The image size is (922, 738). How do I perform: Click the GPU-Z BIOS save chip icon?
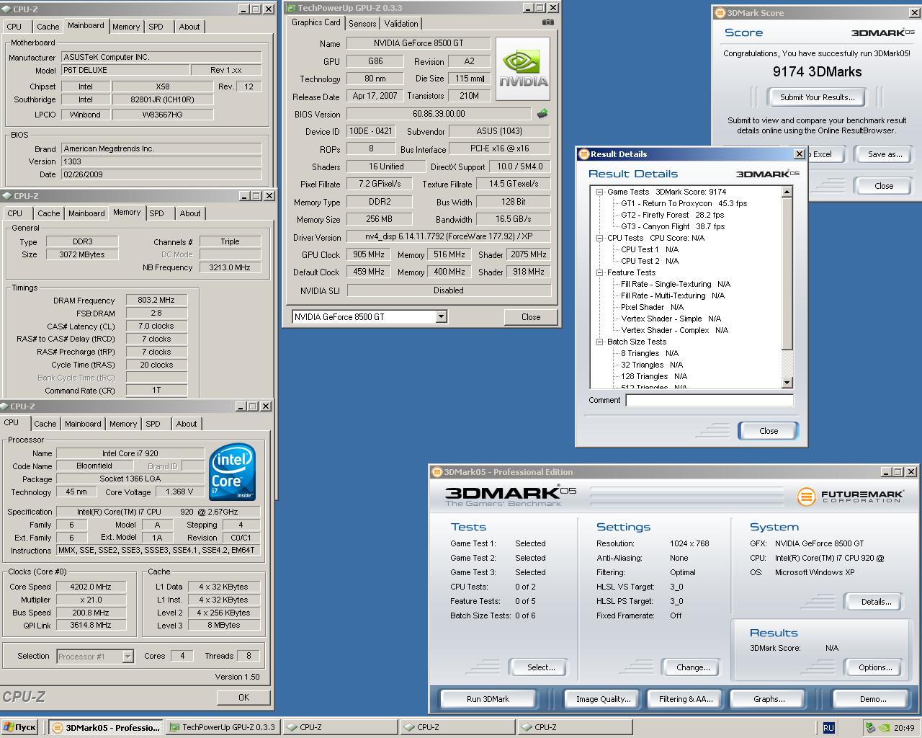tap(542, 113)
